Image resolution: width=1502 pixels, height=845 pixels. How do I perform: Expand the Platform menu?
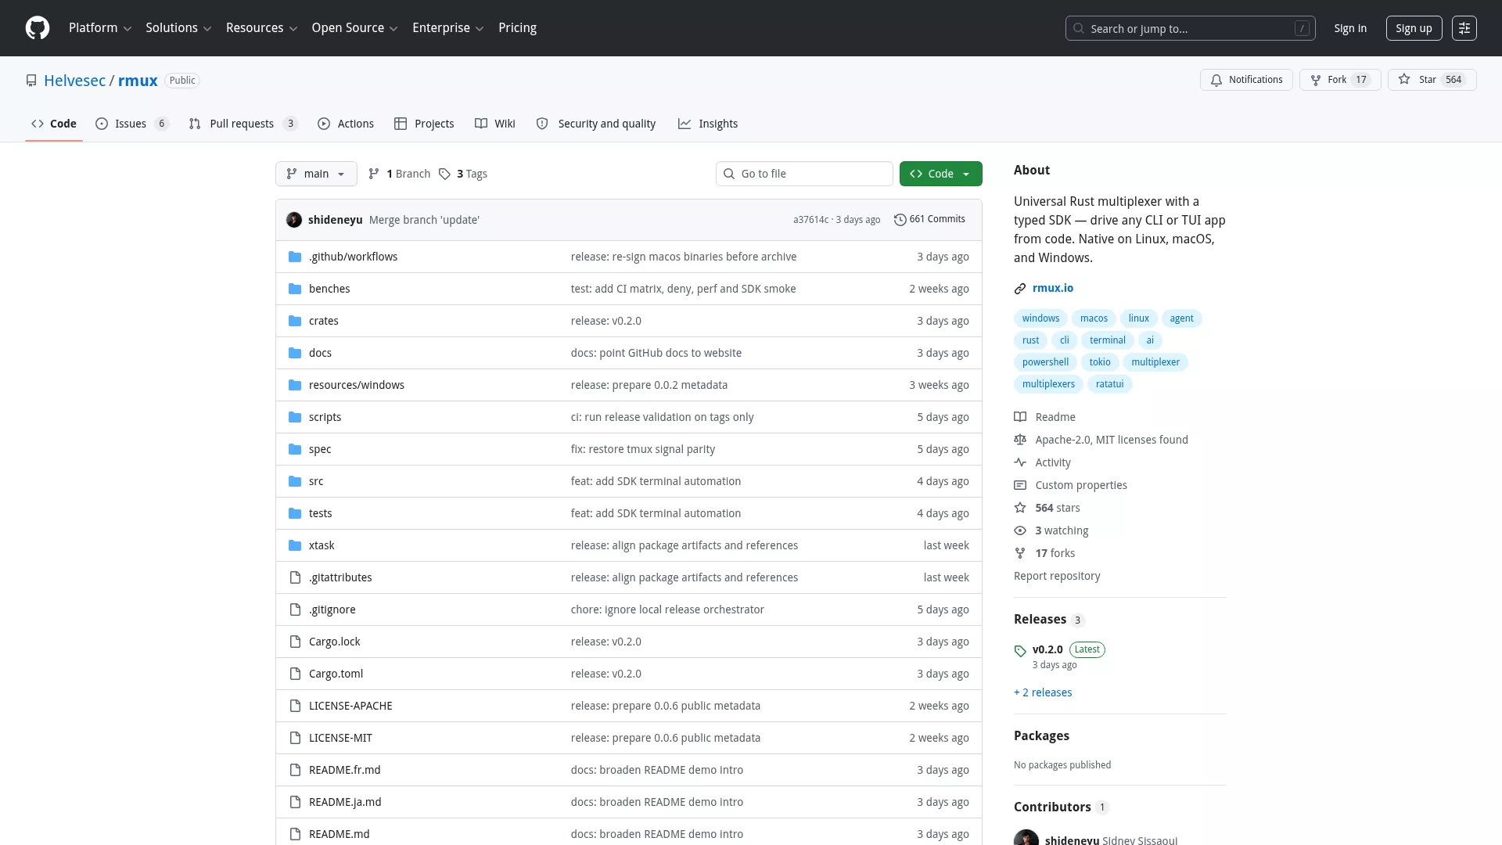100,28
